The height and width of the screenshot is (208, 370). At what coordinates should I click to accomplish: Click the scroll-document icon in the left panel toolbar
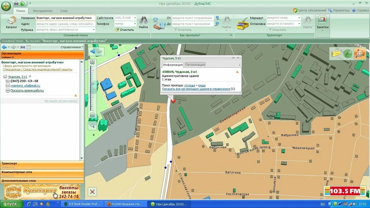[29, 47]
